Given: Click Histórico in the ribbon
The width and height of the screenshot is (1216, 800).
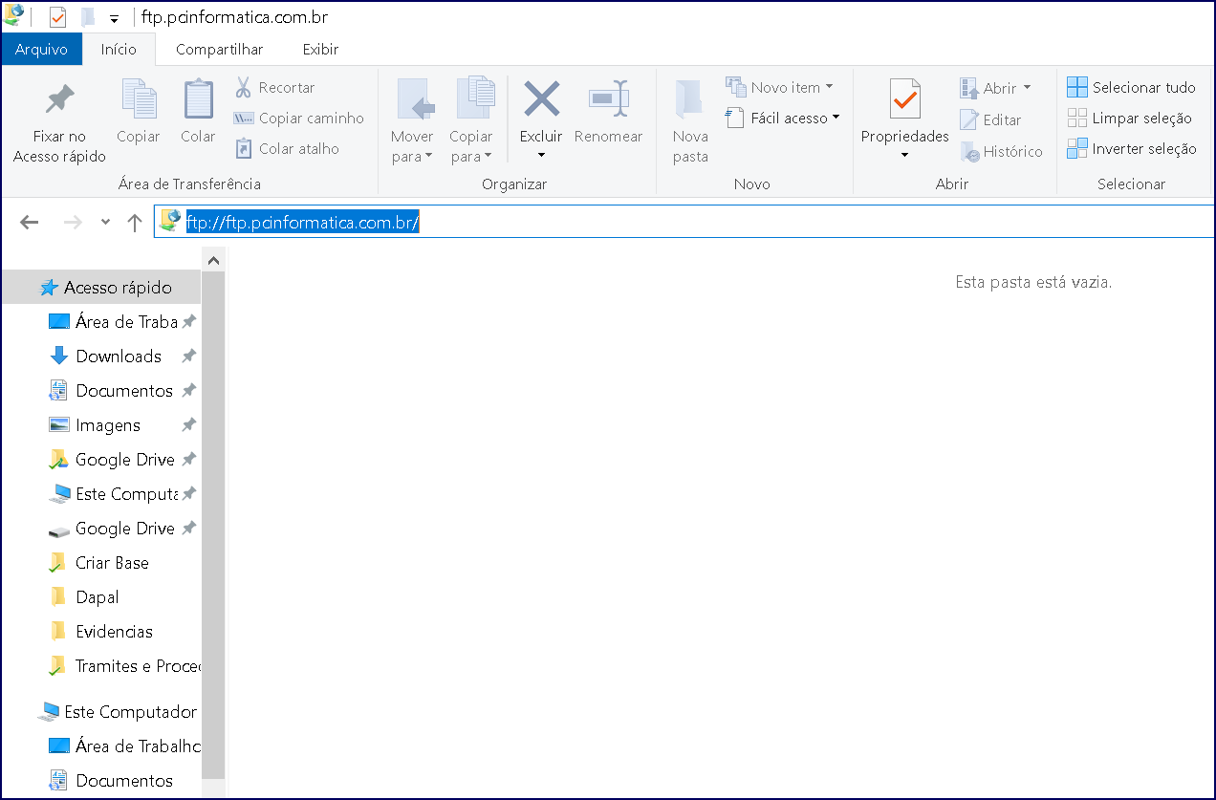Looking at the screenshot, I should (1001, 151).
